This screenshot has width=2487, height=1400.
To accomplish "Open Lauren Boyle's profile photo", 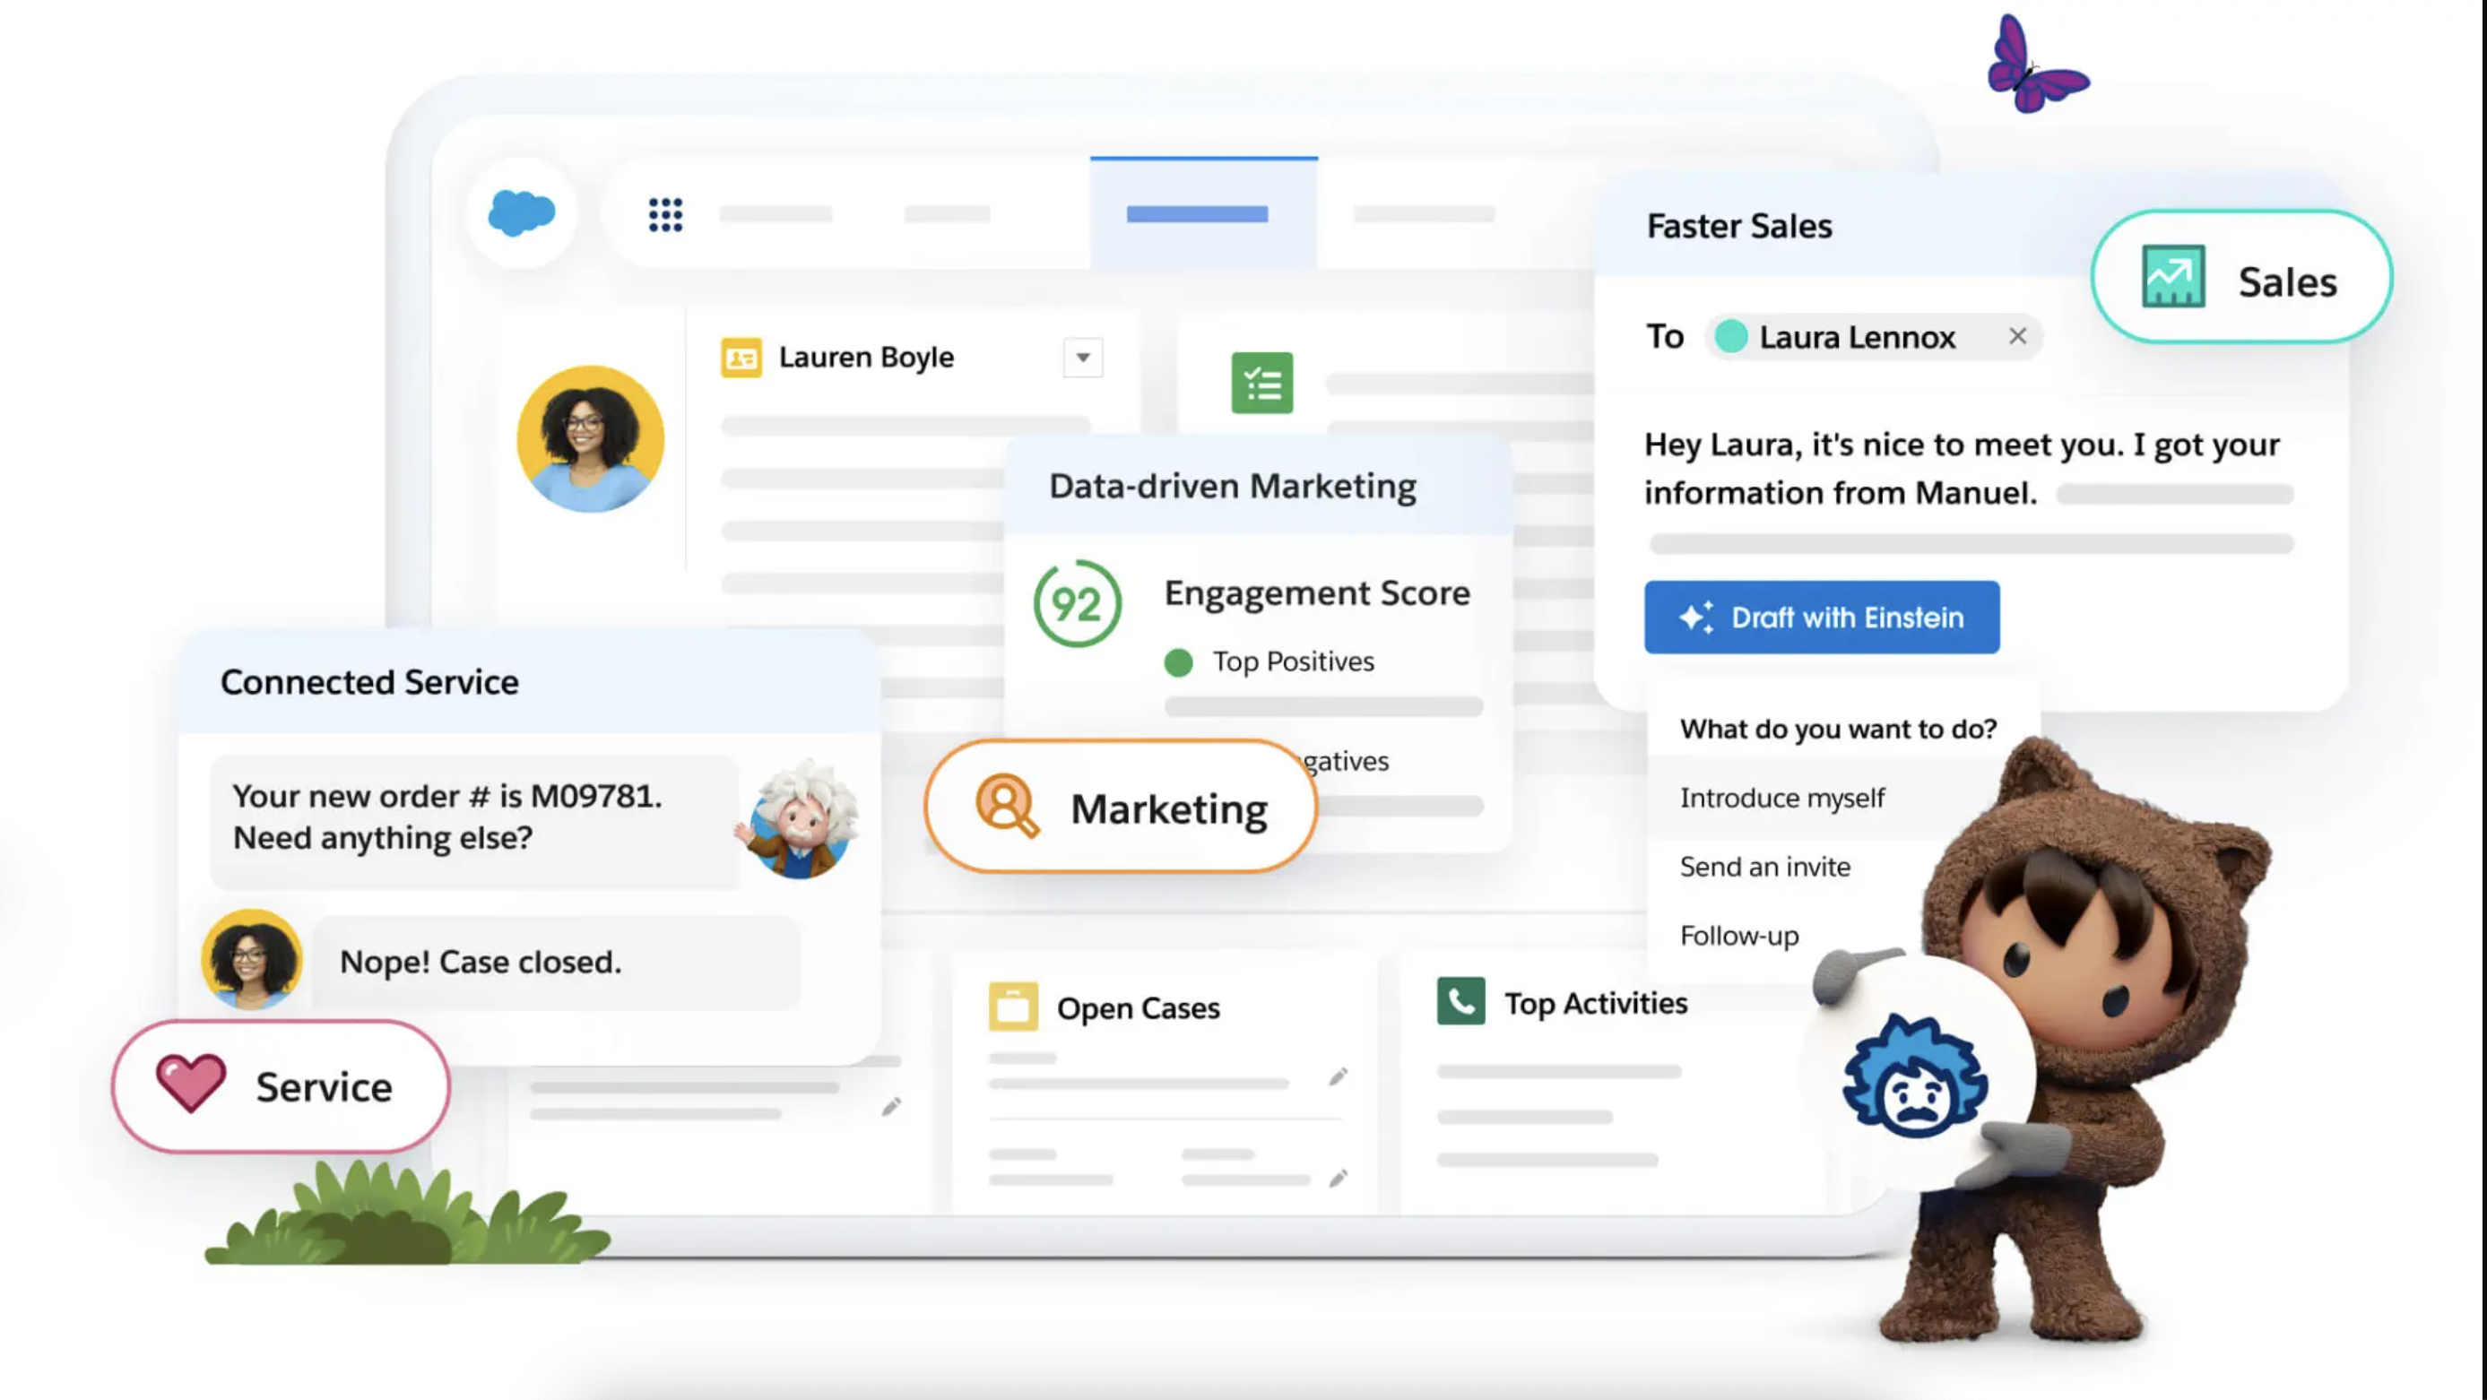I will pyautogui.click(x=590, y=439).
